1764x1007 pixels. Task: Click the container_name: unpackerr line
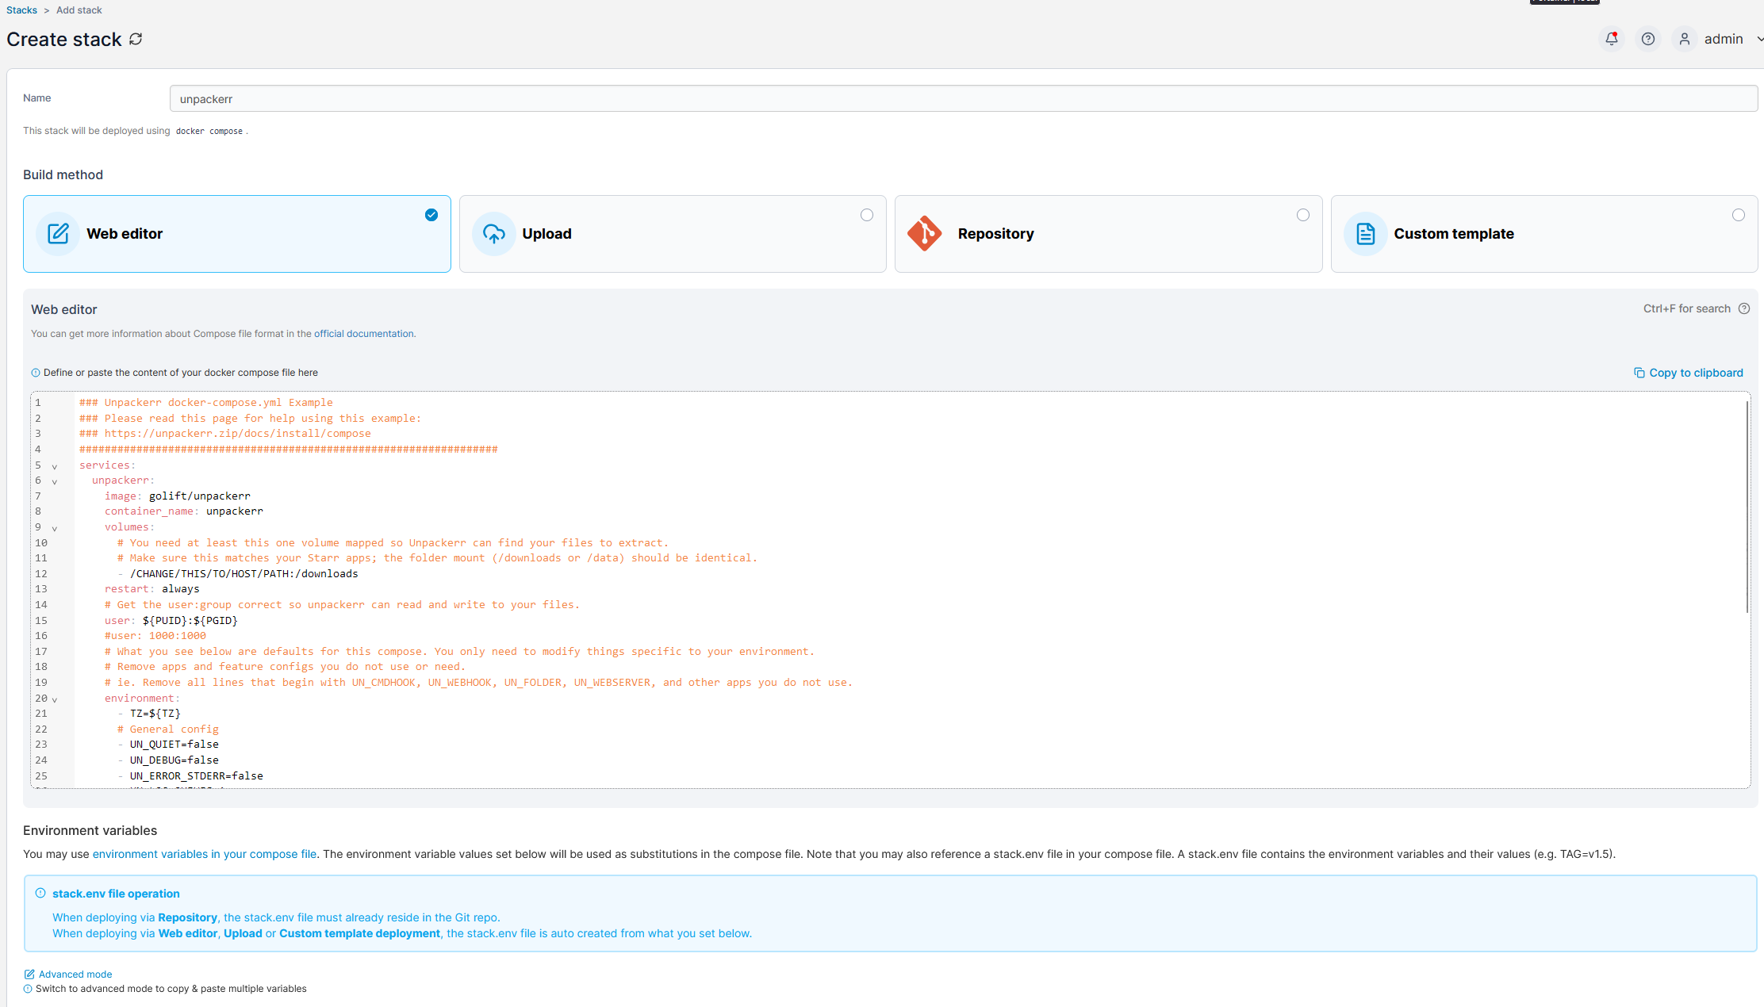pyautogui.click(x=184, y=511)
